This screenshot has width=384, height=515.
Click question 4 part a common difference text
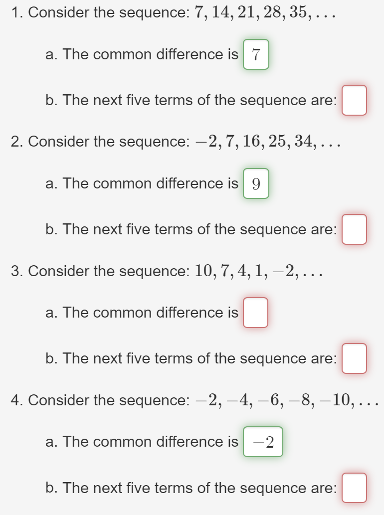pos(142,441)
